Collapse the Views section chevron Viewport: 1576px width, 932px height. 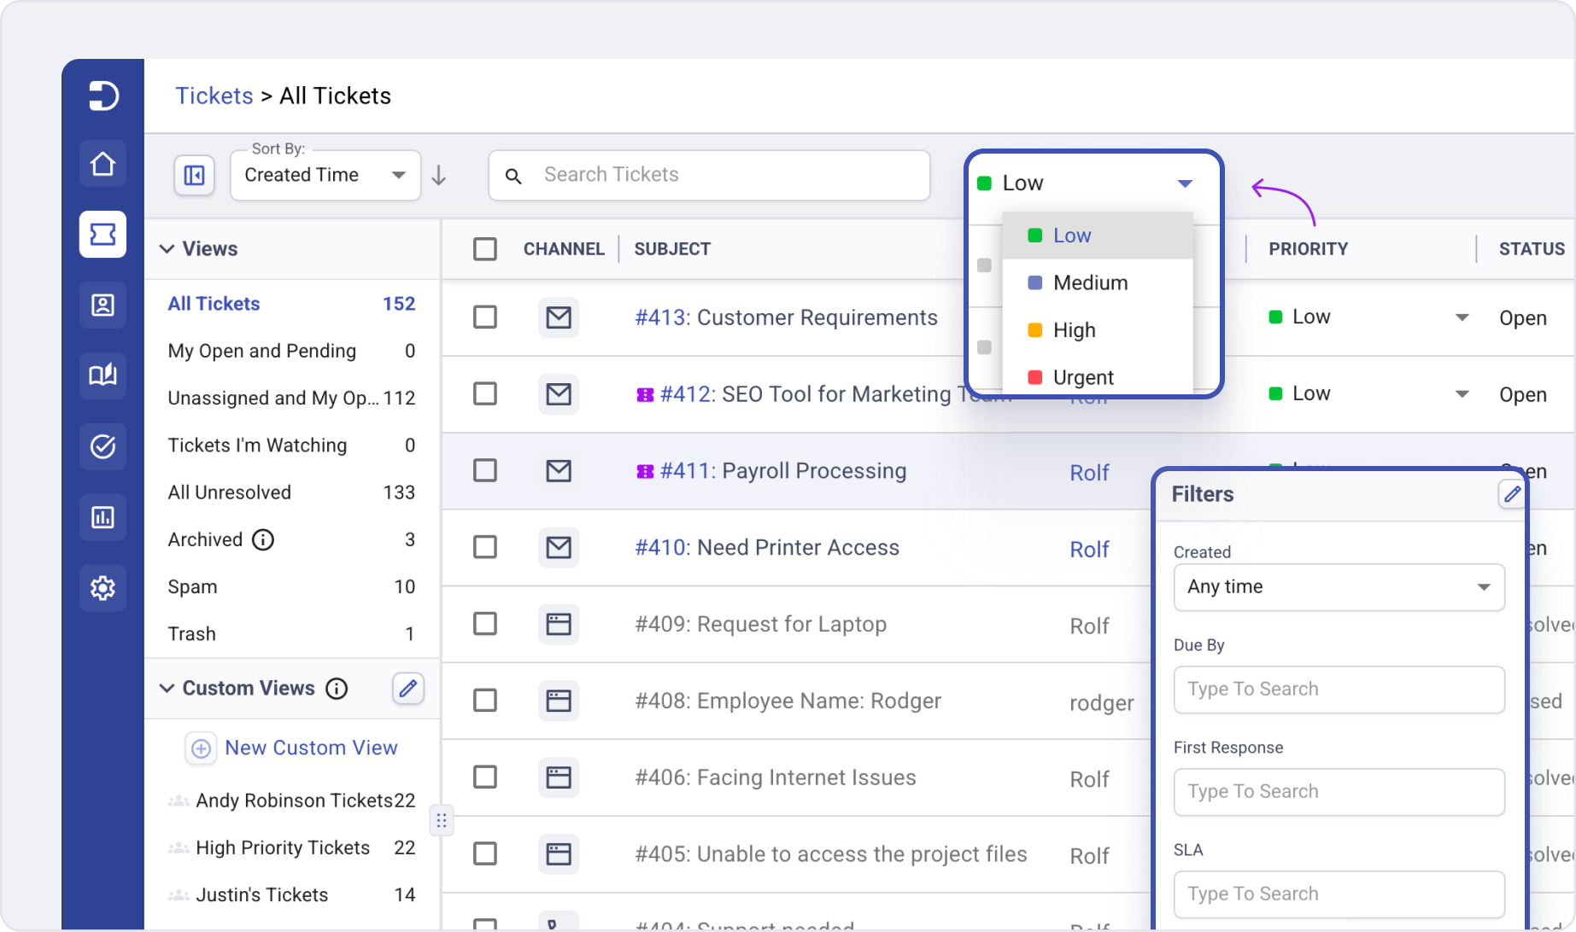tap(167, 249)
